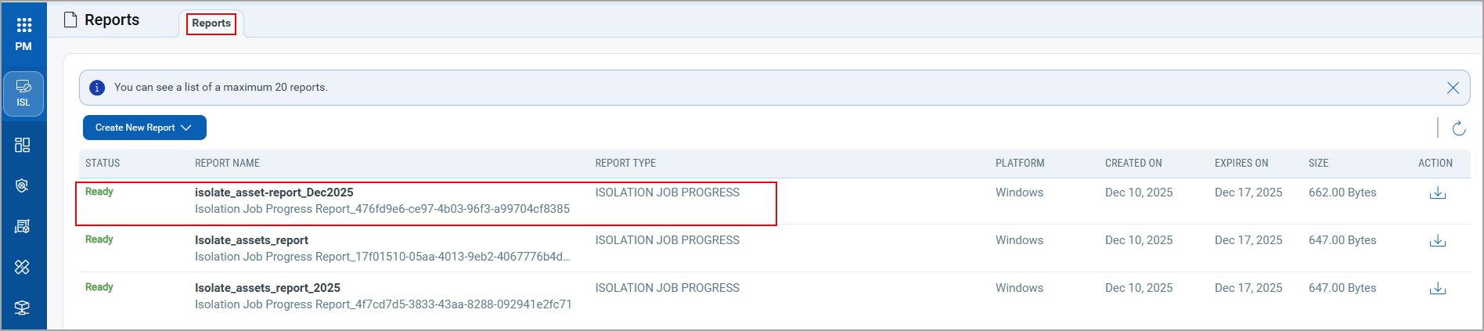
Task: Click the blue info icon in banner
Action: pos(97,88)
